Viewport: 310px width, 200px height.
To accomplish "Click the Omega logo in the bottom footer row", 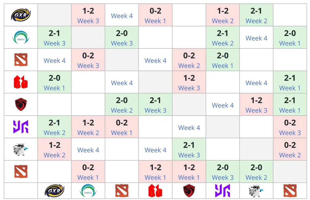I will pos(88,191).
